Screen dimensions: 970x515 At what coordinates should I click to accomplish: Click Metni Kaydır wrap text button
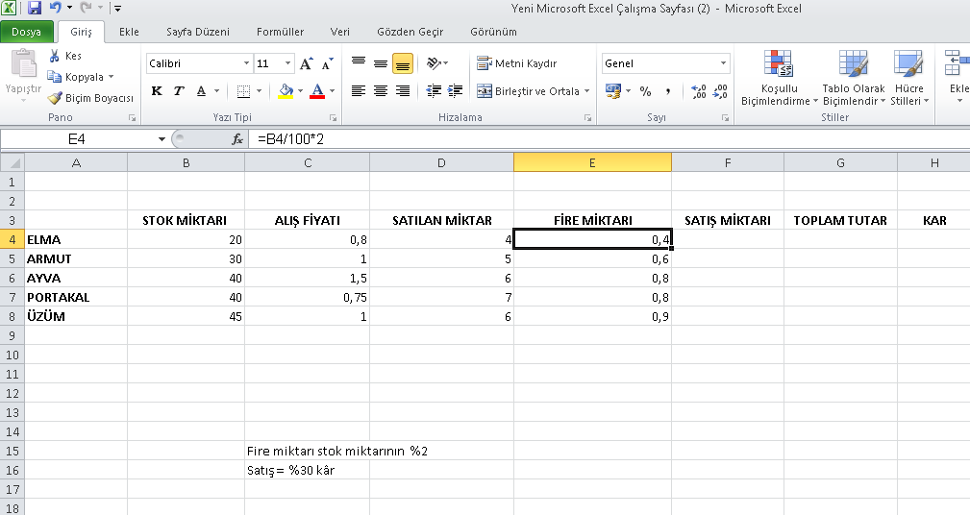click(517, 63)
